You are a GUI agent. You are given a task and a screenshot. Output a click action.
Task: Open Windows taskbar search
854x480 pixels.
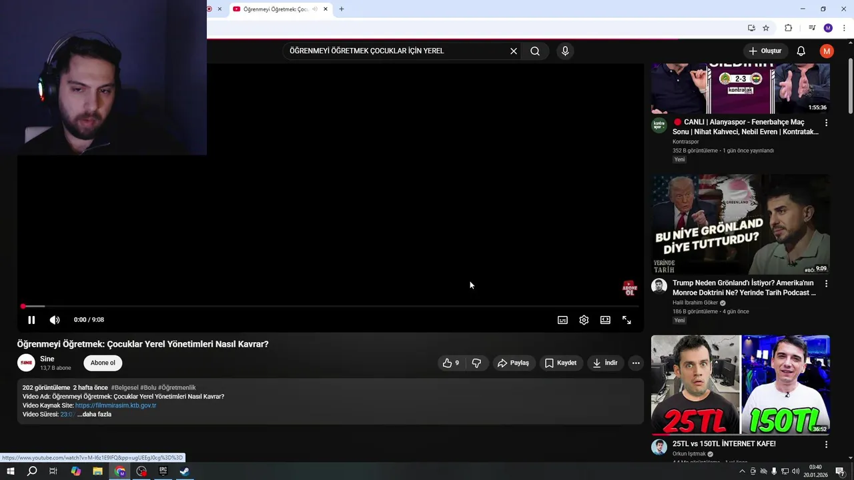32,471
